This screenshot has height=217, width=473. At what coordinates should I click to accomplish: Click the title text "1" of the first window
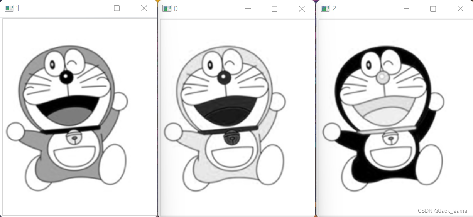(x=18, y=8)
